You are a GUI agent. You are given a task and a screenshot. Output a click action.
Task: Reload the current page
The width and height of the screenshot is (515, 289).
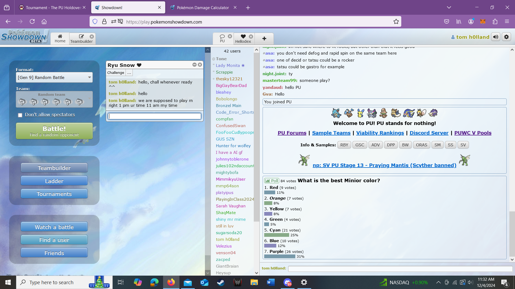click(32, 22)
